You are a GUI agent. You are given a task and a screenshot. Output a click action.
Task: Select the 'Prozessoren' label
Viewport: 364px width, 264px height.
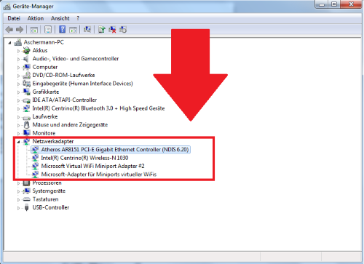click(47, 183)
